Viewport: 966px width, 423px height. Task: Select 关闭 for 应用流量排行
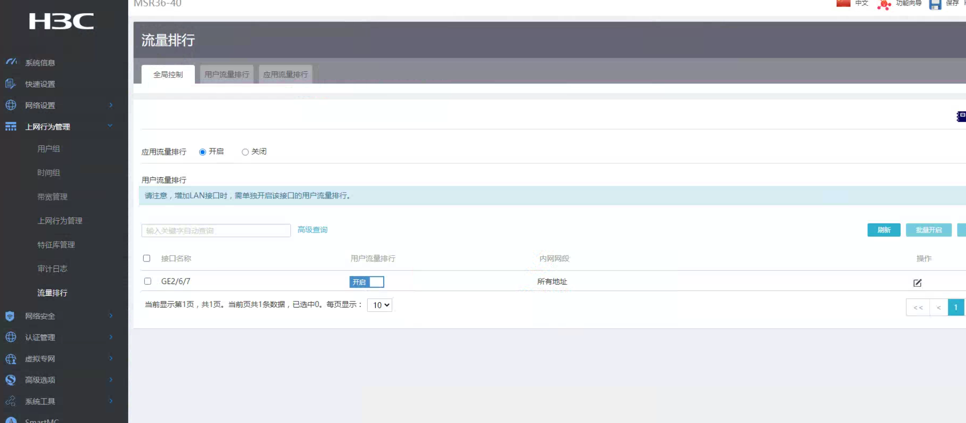point(245,152)
